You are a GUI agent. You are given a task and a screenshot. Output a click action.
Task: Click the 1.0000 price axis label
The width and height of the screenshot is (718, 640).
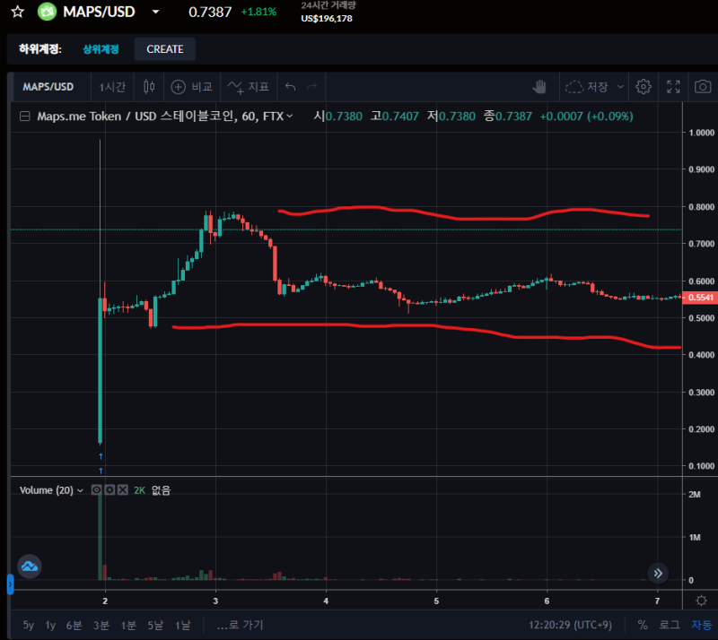point(702,133)
